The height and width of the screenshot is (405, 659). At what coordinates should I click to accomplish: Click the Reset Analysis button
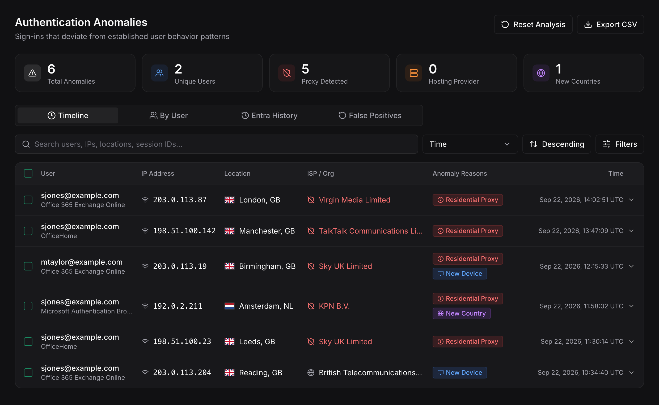coord(533,24)
